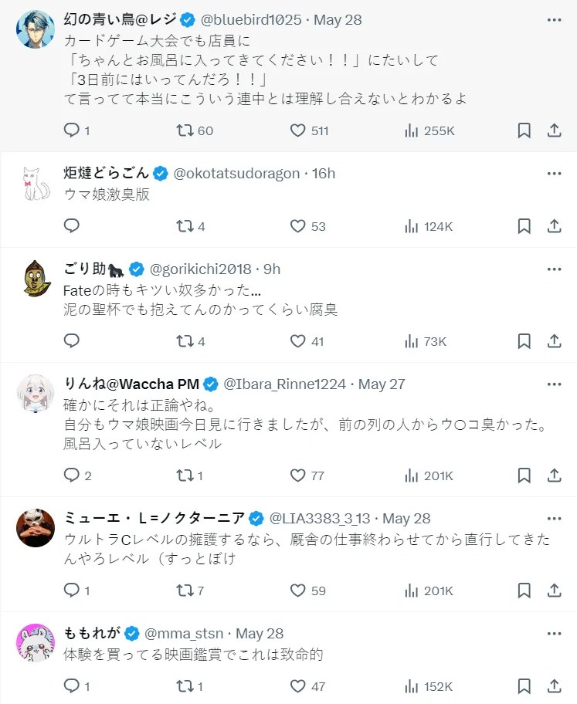Image resolution: width=577 pixels, height=704 pixels.
Task: Open the @okotatsudoragon profile handle link
Action: [236, 173]
